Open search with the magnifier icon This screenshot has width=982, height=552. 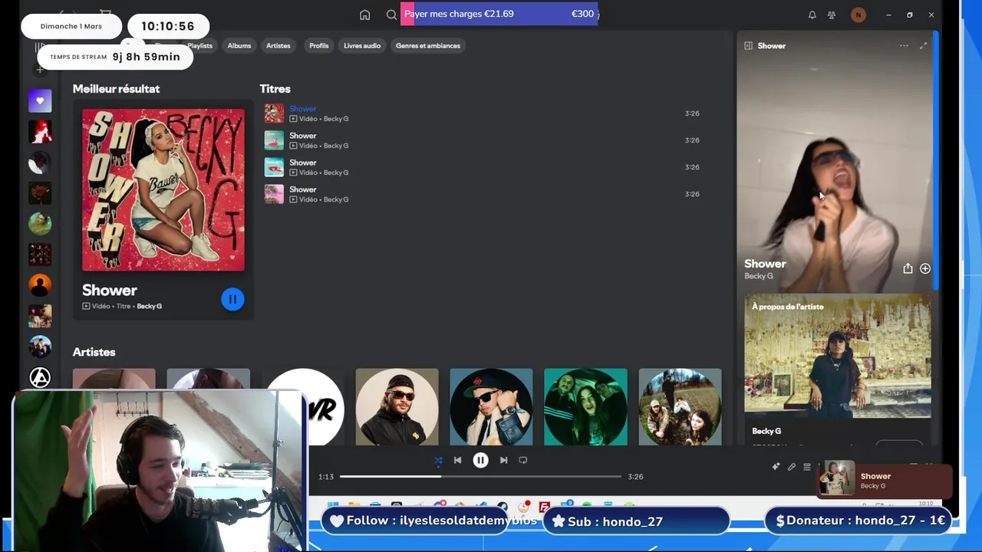[391, 15]
